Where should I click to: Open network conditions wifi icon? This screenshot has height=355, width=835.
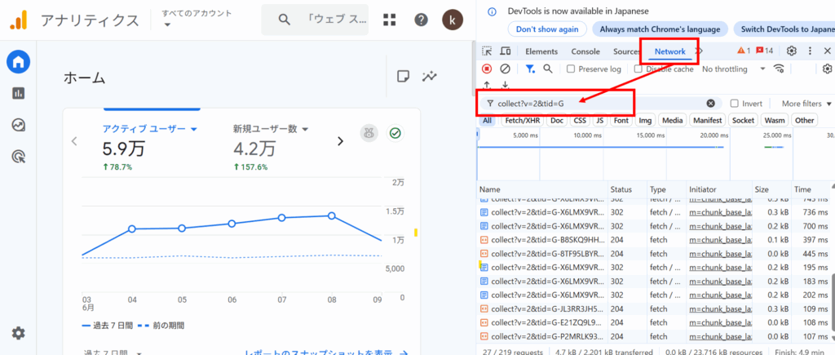(779, 69)
